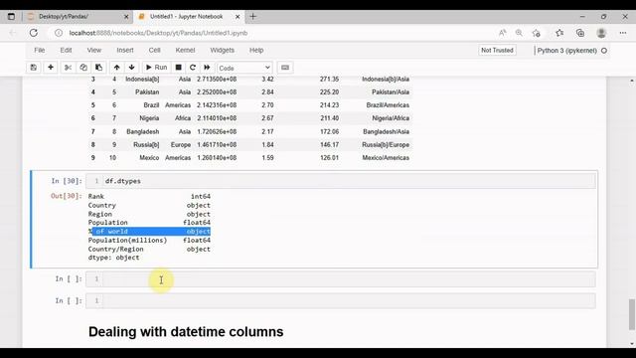
Task: Open the View menu
Action: 93,51
